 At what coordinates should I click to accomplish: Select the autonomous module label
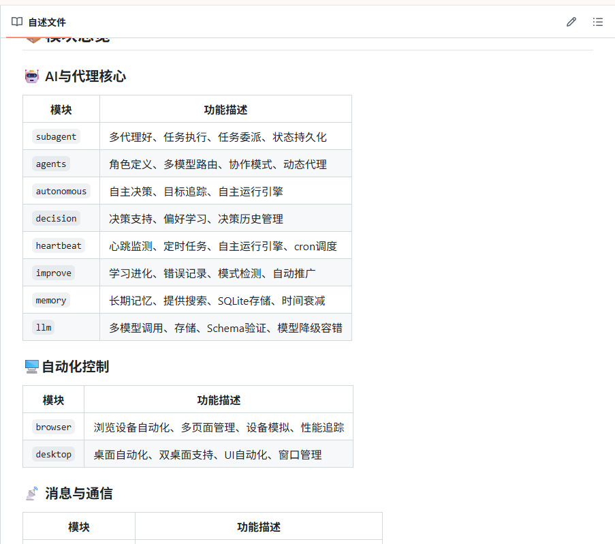61,191
